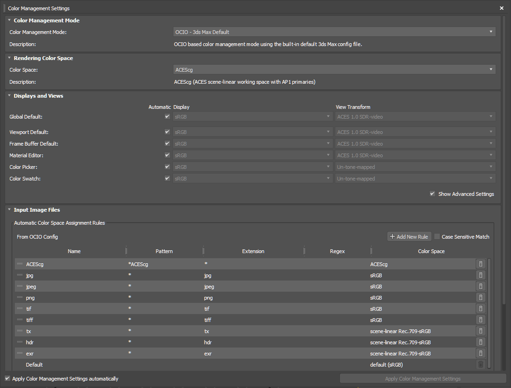Grab the tiff rule drag handle
511x388 pixels.
(x=20, y=320)
